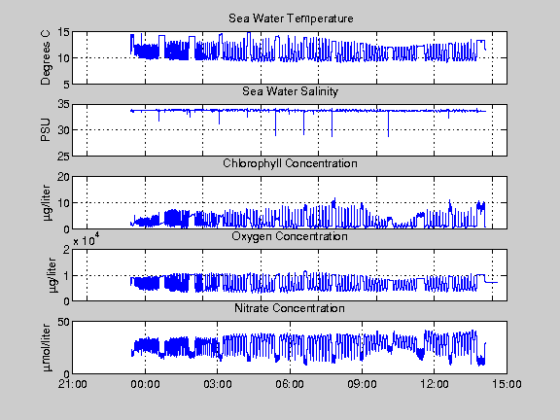Viewport: 560px width, 420px height.
Task: Click the PSU y-axis label
Action: 46,130
